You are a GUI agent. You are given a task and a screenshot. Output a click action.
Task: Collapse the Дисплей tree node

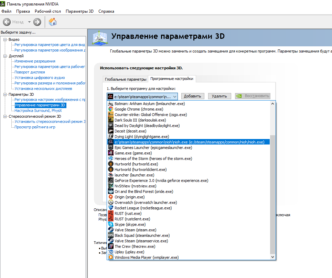click(5, 56)
